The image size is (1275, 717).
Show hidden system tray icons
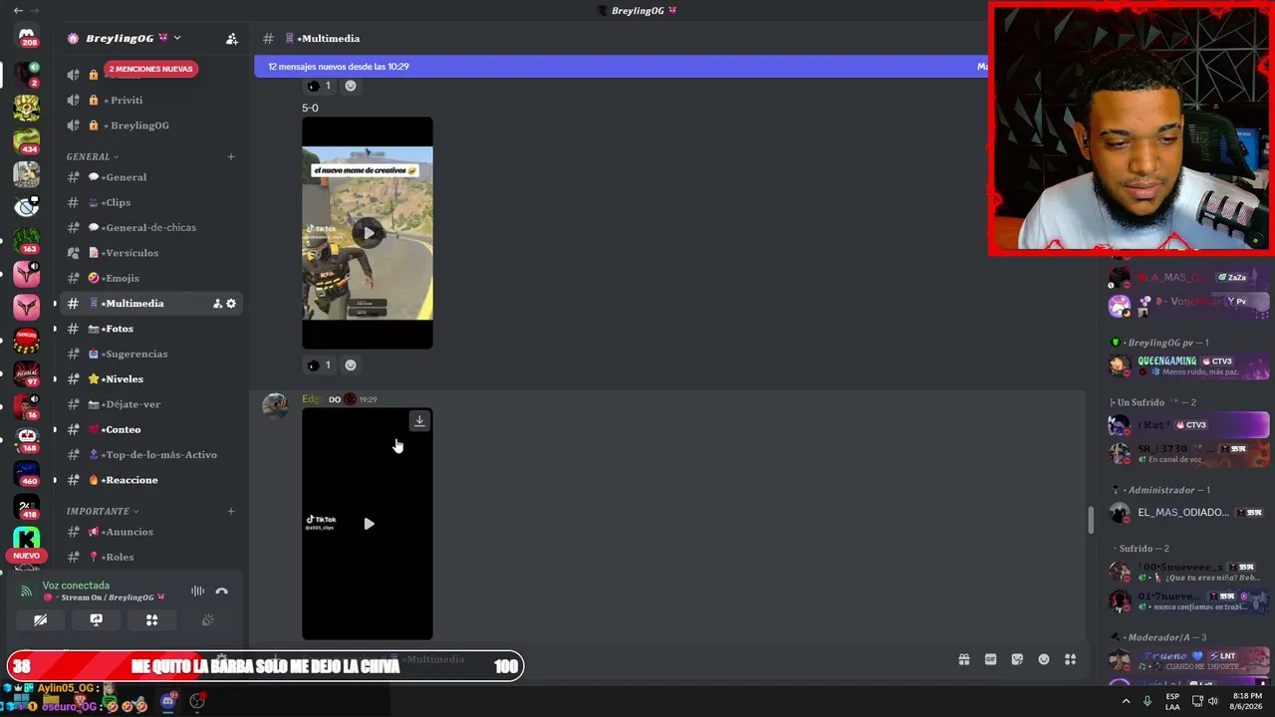pos(1126,701)
